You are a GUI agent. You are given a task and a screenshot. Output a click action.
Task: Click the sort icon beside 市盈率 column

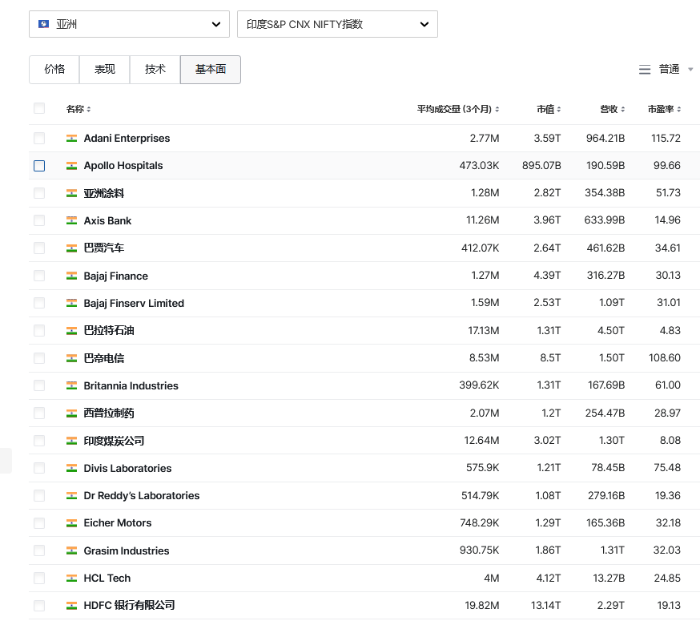(x=678, y=109)
